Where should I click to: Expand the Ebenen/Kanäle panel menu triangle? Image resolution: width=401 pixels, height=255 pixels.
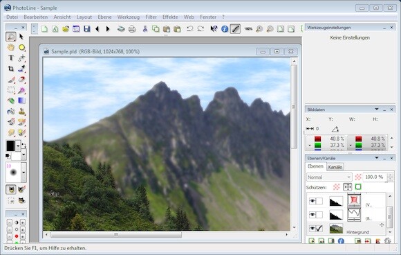(376, 158)
